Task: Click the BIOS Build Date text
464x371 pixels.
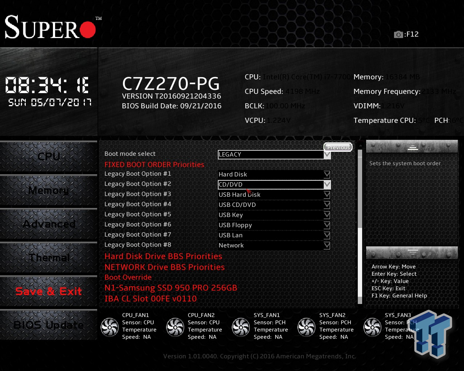Action: [171, 106]
